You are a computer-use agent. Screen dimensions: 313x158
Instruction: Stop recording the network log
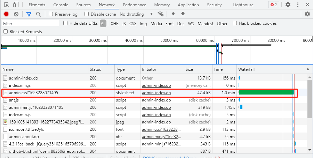(x=6, y=14)
